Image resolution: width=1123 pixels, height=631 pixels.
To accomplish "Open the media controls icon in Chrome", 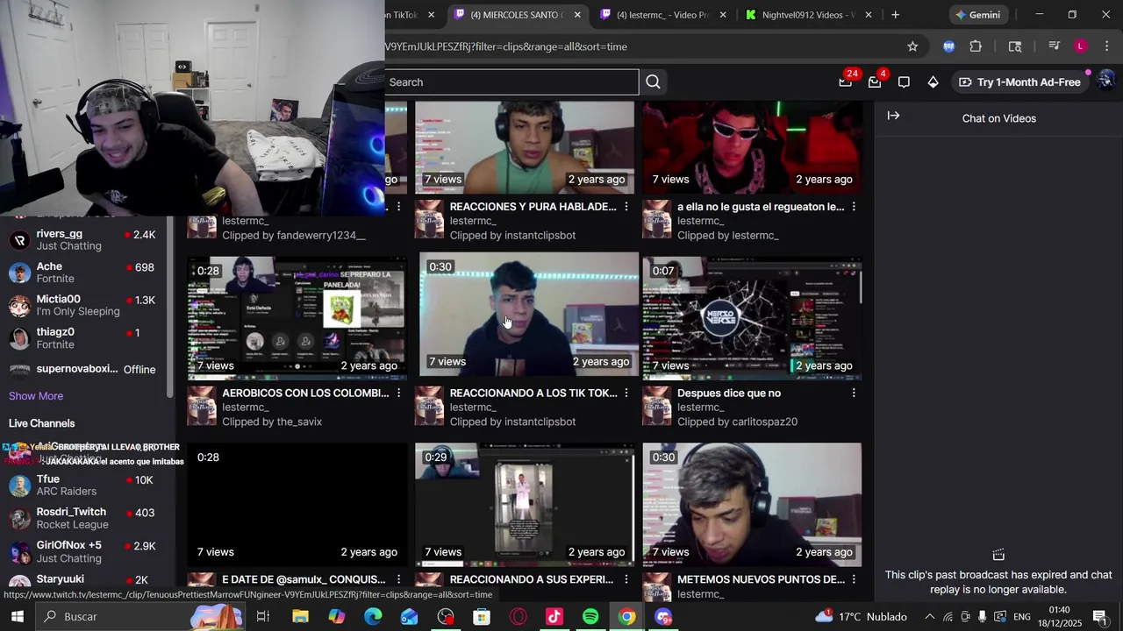I will click(1055, 46).
